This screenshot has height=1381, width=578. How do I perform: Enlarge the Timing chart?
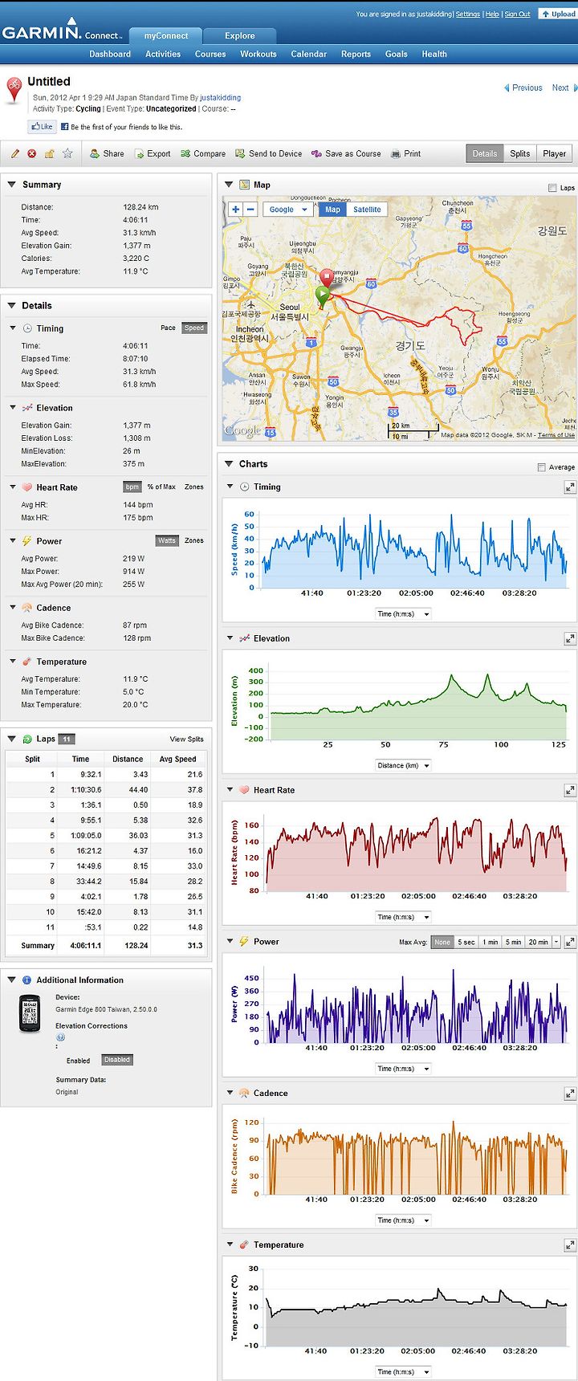569,487
